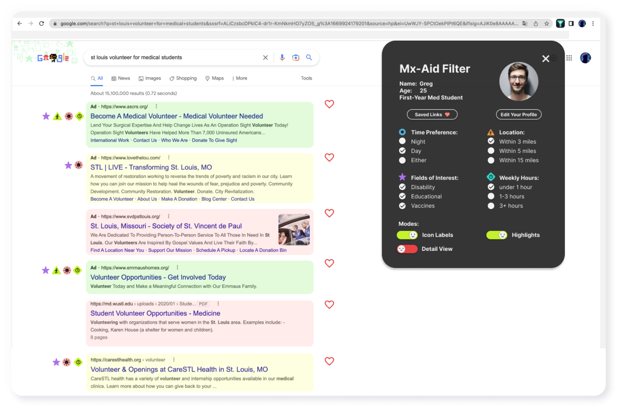Select Day time preference
The image size is (617, 407).
(x=402, y=151)
